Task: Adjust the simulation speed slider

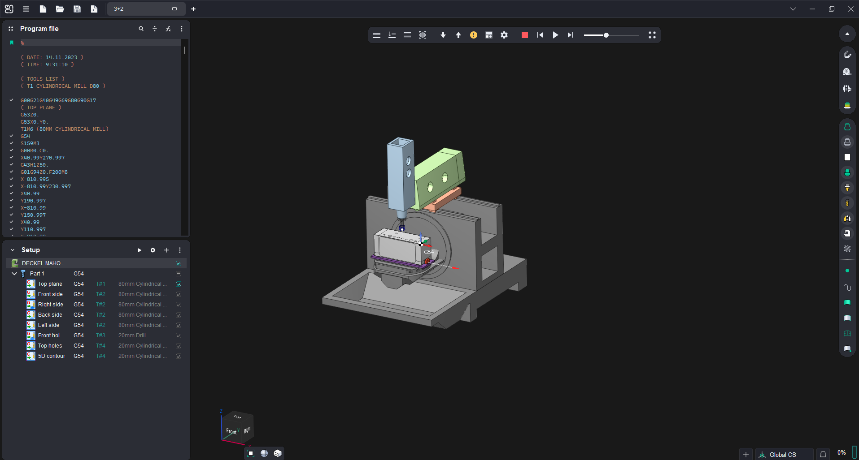Action: click(606, 35)
